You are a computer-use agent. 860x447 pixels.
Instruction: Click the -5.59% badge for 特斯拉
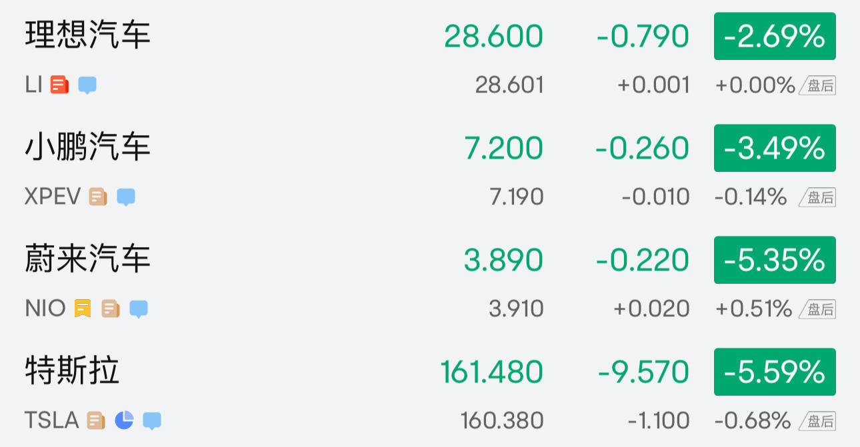click(775, 372)
